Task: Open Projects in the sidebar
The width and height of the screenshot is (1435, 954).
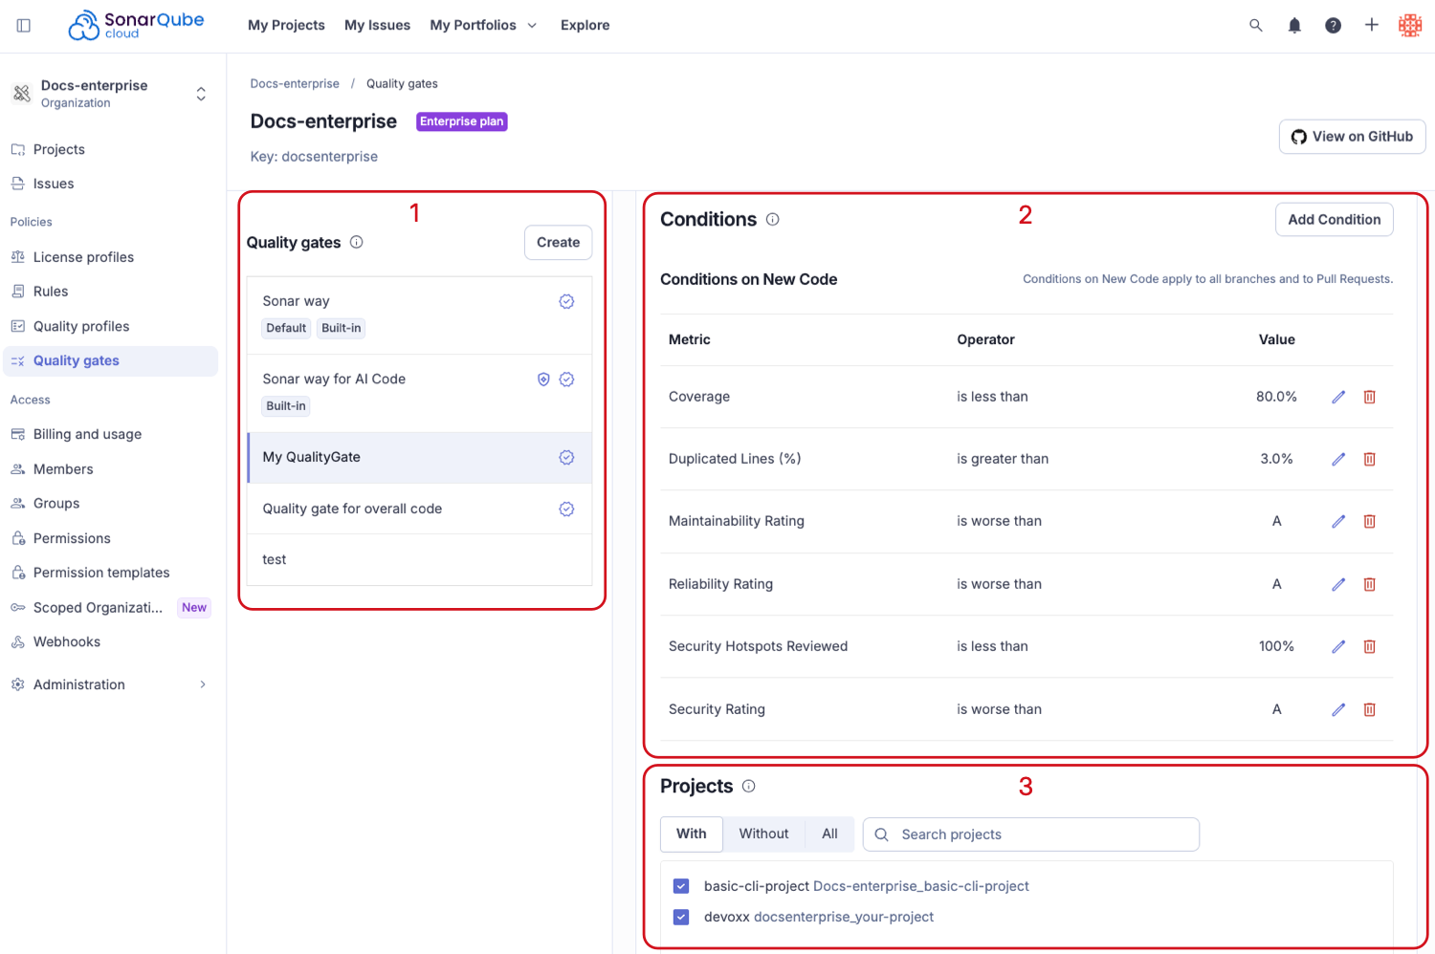Action: (109, 149)
